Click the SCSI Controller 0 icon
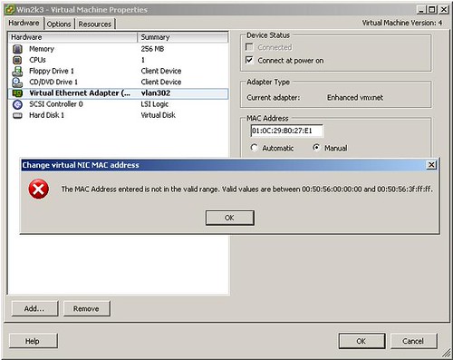 pyautogui.click(x=17, y=104)
